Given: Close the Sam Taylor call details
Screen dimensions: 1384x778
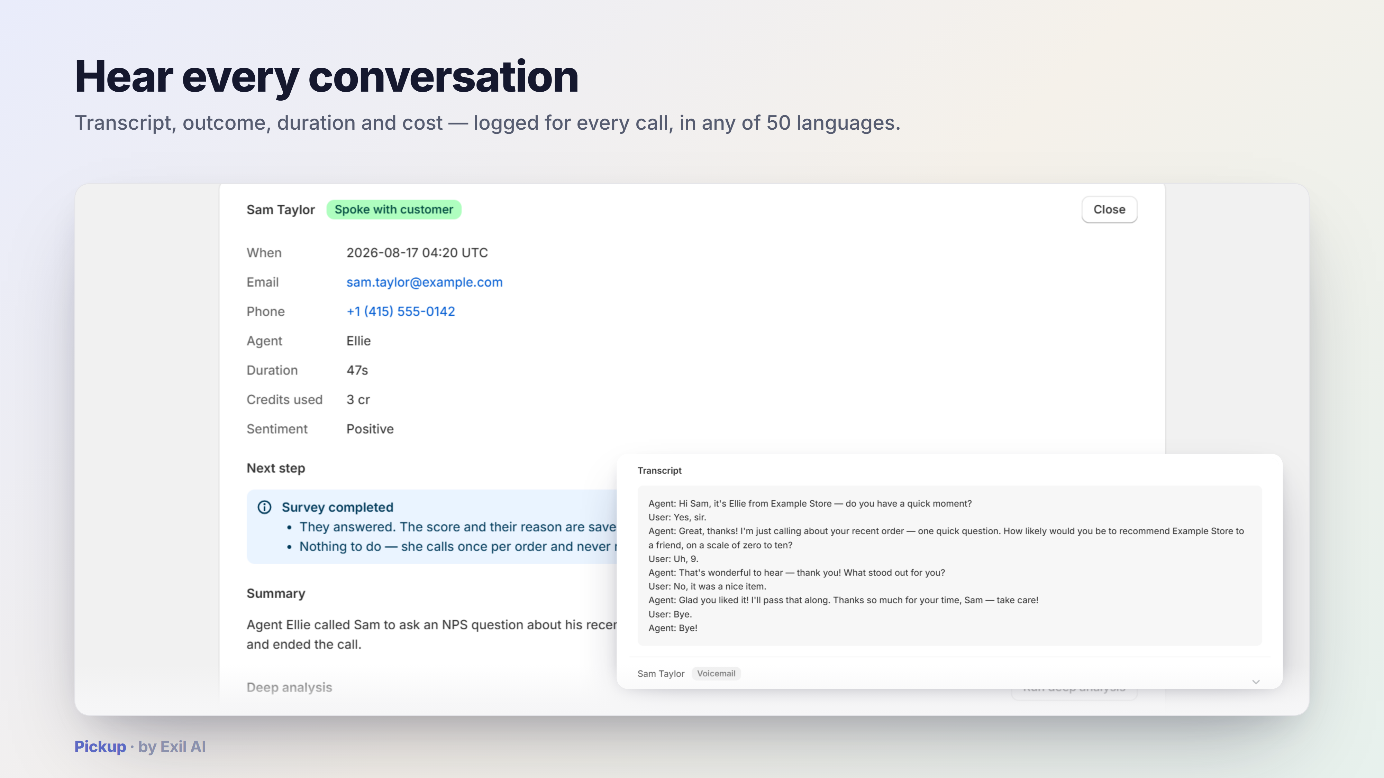Looking at the screenshot, I should (x=1109, y=210).
